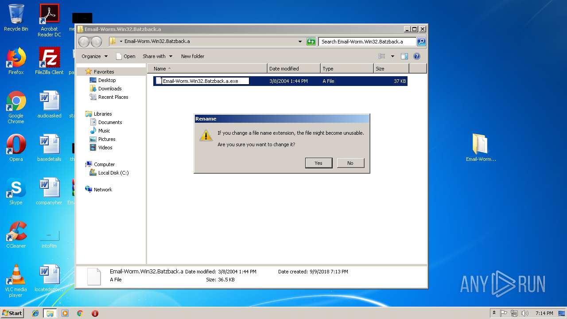This screenshot has width=567, height=319.
Task: Open the Videos library
Action: tap(105, 148)
